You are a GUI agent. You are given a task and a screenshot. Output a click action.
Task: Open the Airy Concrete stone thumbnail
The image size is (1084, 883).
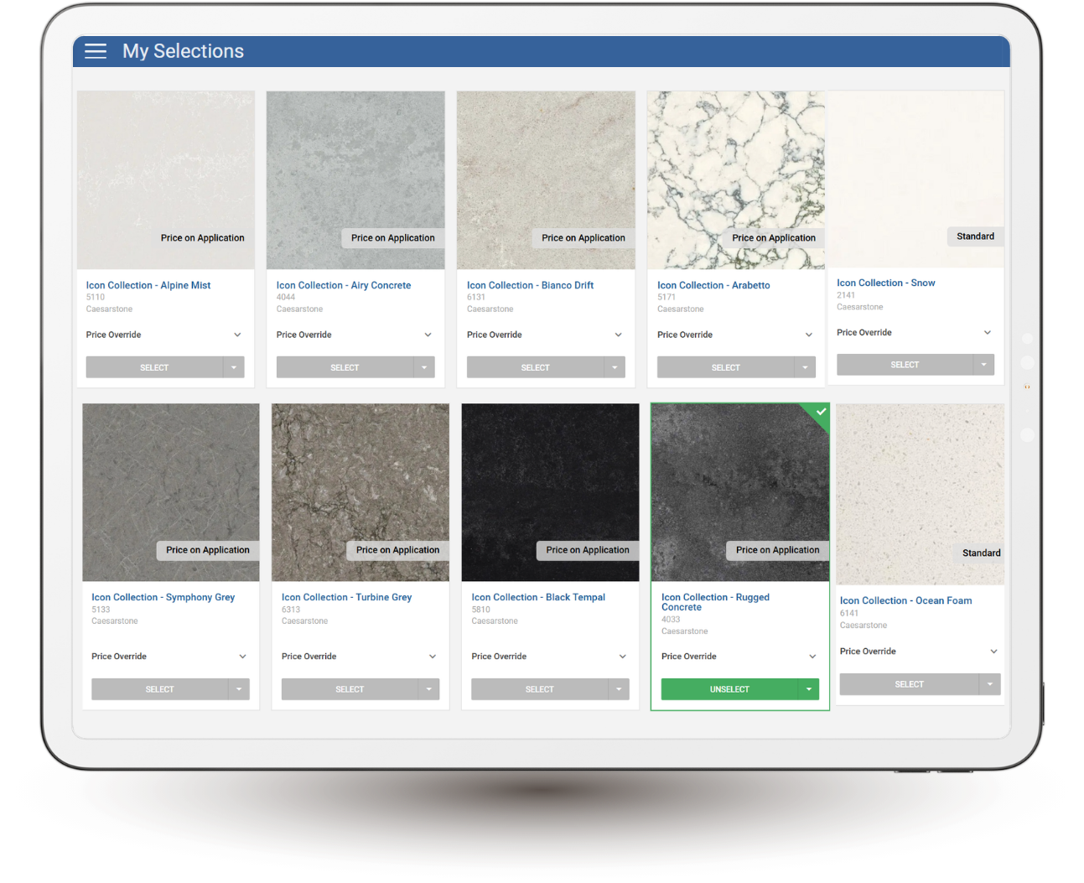point(355,180)
